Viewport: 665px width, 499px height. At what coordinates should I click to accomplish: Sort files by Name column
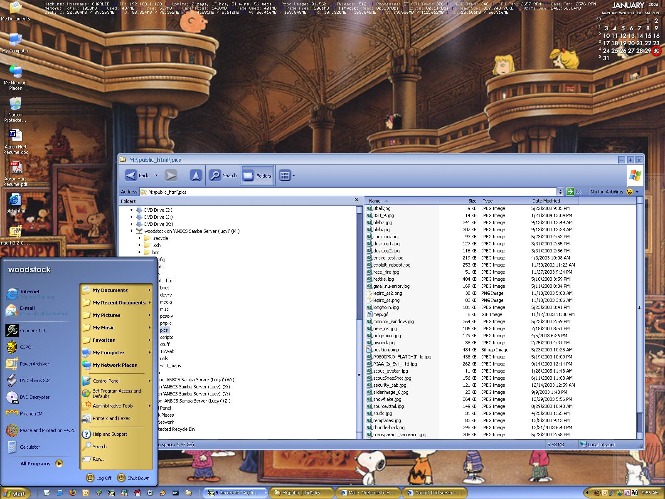(402, 201)
